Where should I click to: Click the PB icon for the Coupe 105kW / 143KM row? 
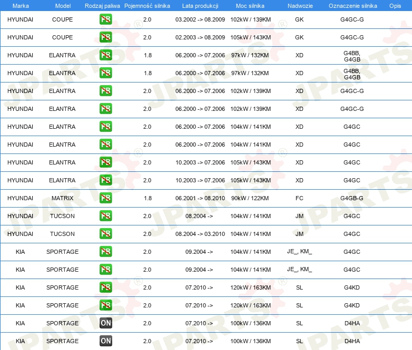click(x=105, y=37)
